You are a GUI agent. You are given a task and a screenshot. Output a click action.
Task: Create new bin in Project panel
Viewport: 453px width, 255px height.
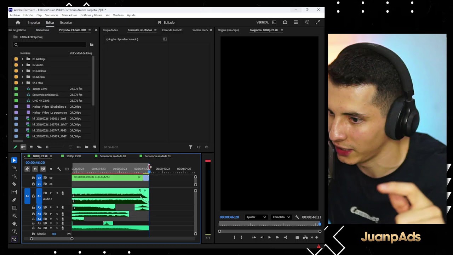(86, 147)
